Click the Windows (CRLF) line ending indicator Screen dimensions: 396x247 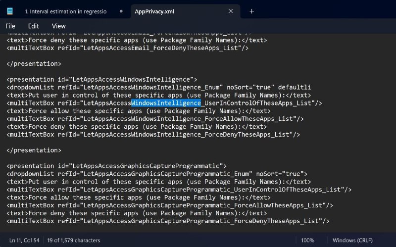[352, 240]
